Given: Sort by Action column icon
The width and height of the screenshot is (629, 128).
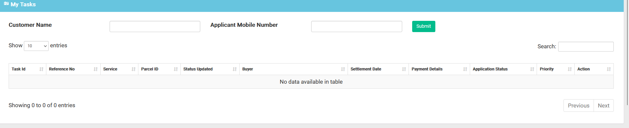Looking at the screenshot, I should pyautogui.click(x=609, y=69).
